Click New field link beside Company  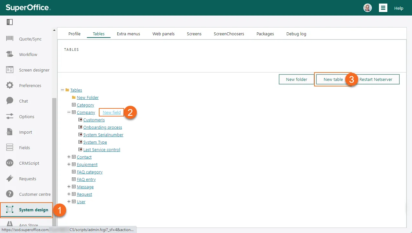112,112
